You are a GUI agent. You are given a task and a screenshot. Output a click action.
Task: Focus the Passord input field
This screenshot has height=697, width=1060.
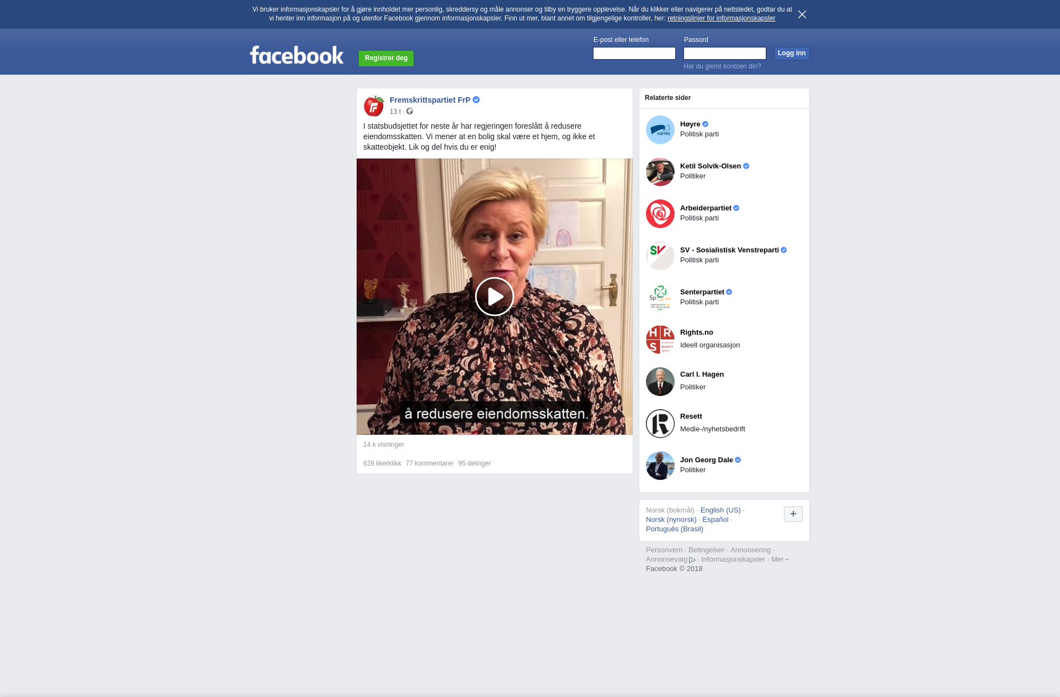click(725, 53)
